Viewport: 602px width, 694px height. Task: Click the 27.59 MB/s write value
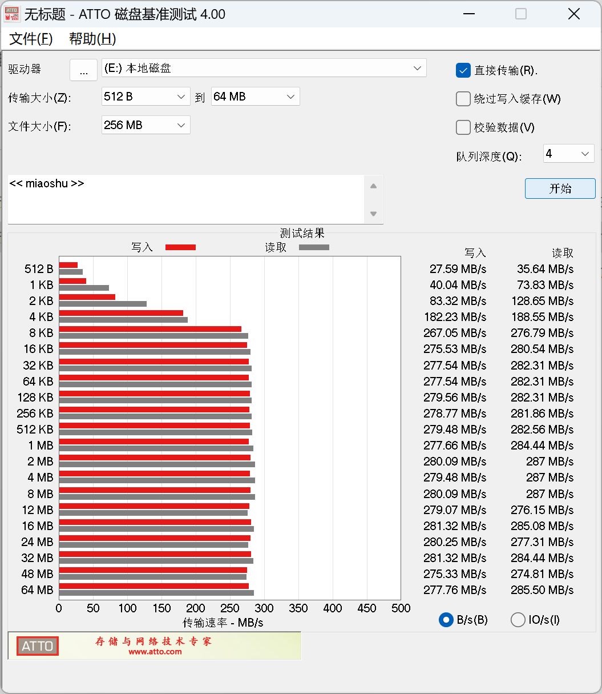tap(458, 268)
